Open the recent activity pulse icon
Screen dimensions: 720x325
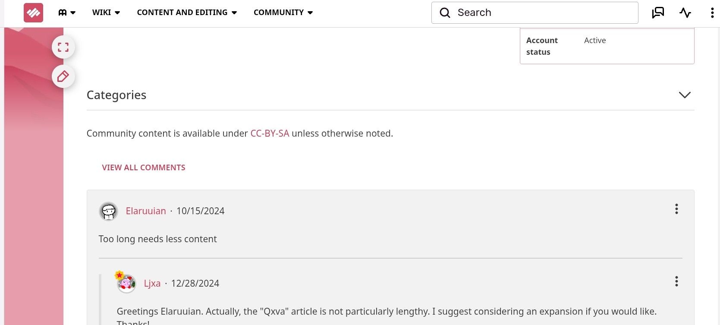tap(685, 12)
